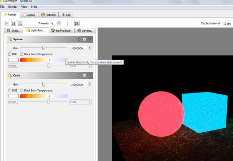Click the Cube temperature gradient bar
Screen dimensions: 233x161
pos(43,96)
